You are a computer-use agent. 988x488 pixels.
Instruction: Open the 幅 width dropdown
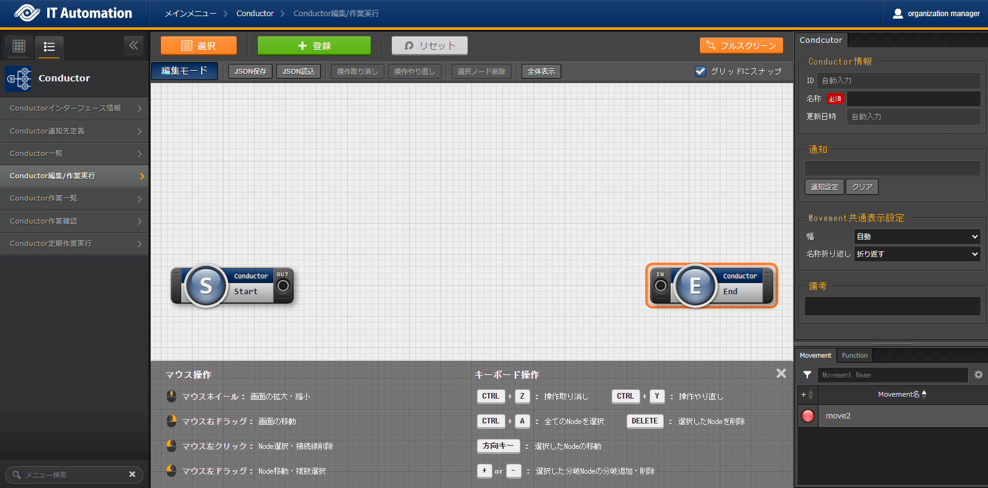[917, 237]
